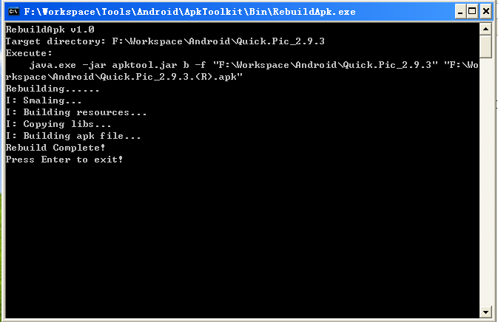Click the 'Rebuilding......' line
The width and height of the screenshot is (498, 322).
(x=53, y=89)
